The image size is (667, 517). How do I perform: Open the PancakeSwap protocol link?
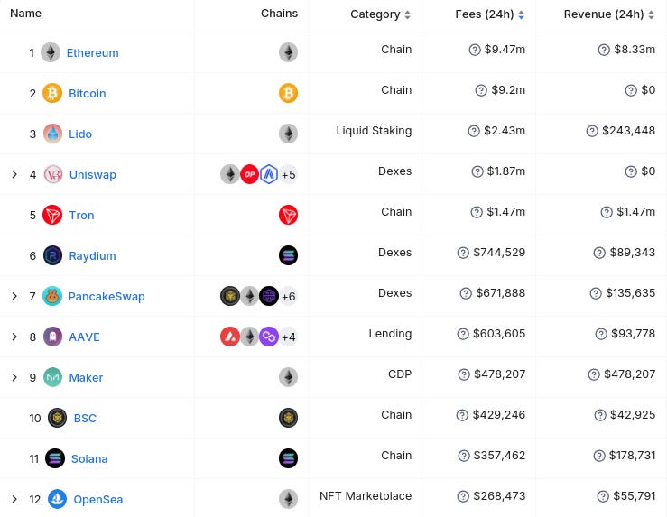[x=107, y=296]
